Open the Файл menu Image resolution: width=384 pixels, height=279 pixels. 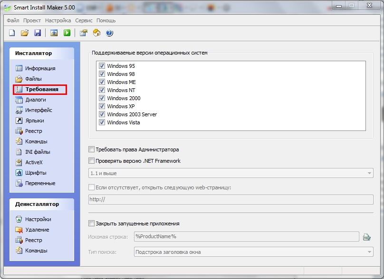point(13,20)
